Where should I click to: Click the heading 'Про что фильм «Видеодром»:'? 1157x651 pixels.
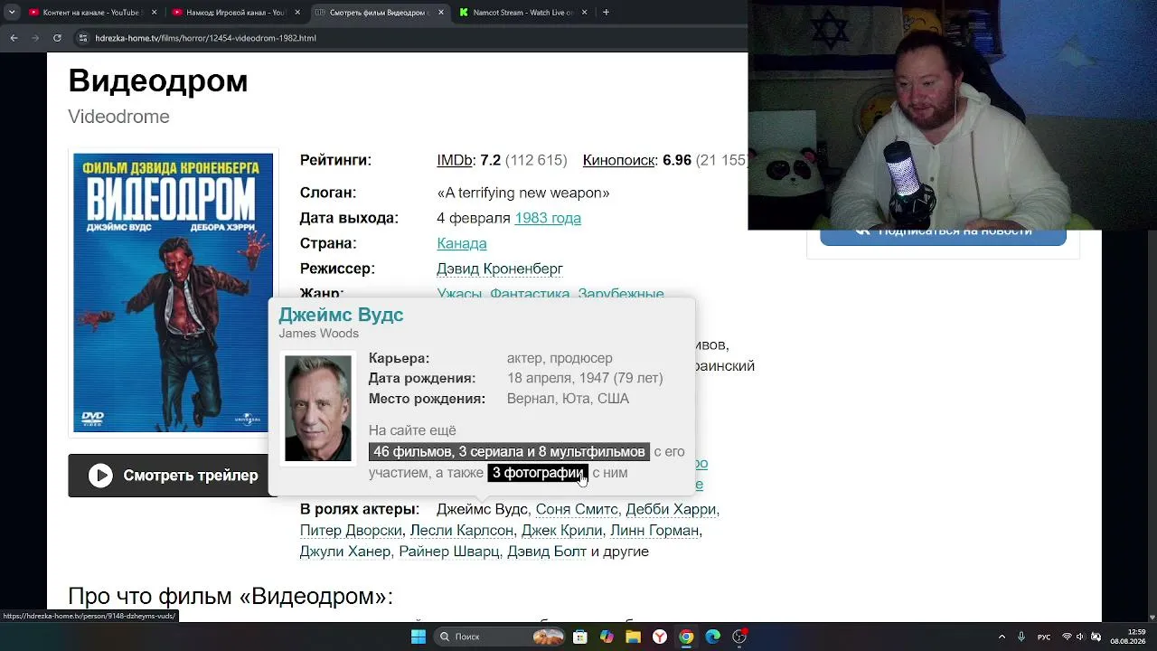230,597
